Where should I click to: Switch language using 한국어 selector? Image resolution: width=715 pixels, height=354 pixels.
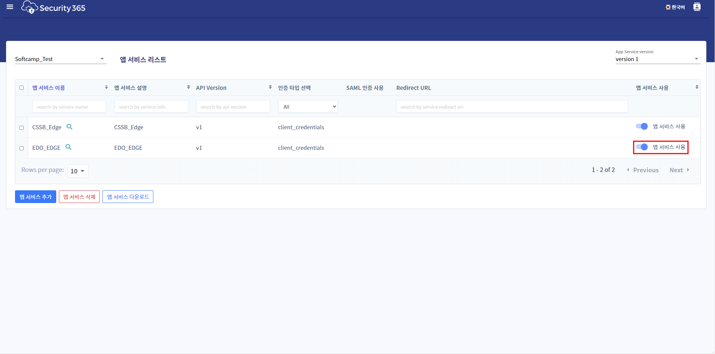pos(675,7)
